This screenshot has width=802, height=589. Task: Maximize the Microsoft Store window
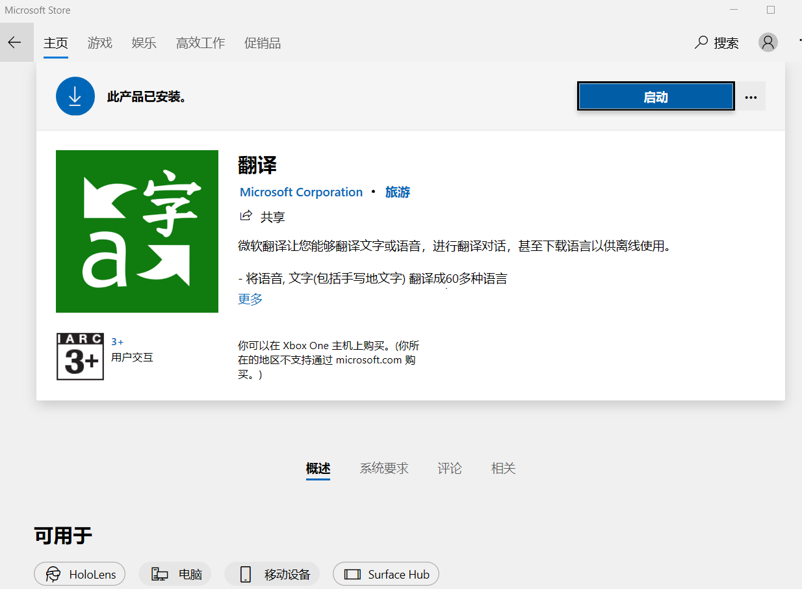coord(771,10)
